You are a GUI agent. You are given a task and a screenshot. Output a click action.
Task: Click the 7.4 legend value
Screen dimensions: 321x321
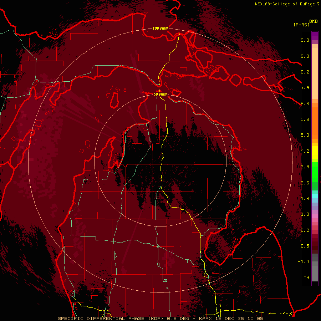point(305,88)
